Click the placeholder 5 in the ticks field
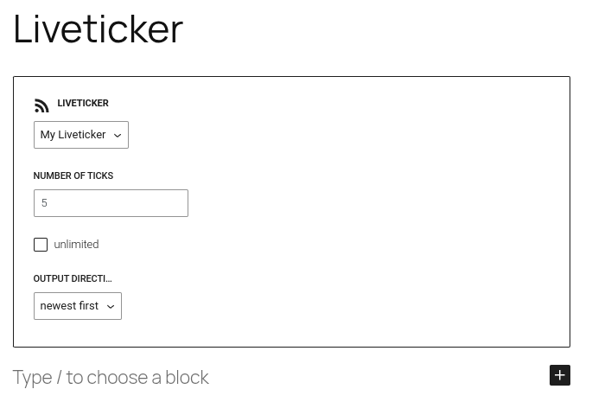This screenshot has height=402, width=592. point(44,203)
